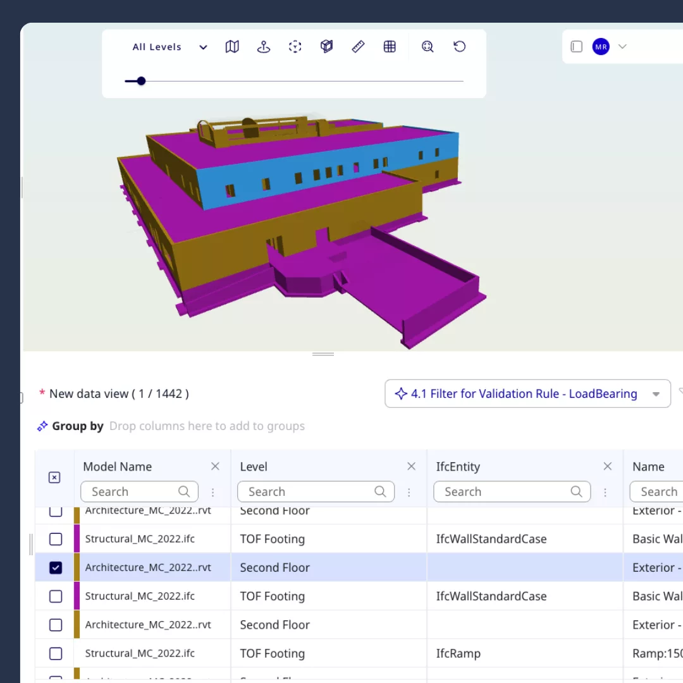Screen dimensions: 683x683
Task: Click the Group by sparkle icon
Action: tap(42, 426)
